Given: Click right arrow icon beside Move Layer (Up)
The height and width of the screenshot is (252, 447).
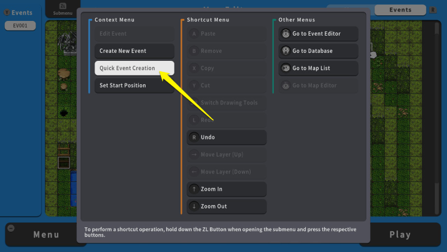Looking at the screenshot, I should point(194,154).
